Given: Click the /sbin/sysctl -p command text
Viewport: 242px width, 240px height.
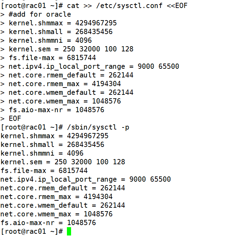Looking at the screenshot, I should click(98, 127).
